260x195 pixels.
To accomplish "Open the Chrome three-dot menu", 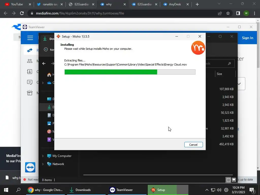I will click(x=254, y=13).
